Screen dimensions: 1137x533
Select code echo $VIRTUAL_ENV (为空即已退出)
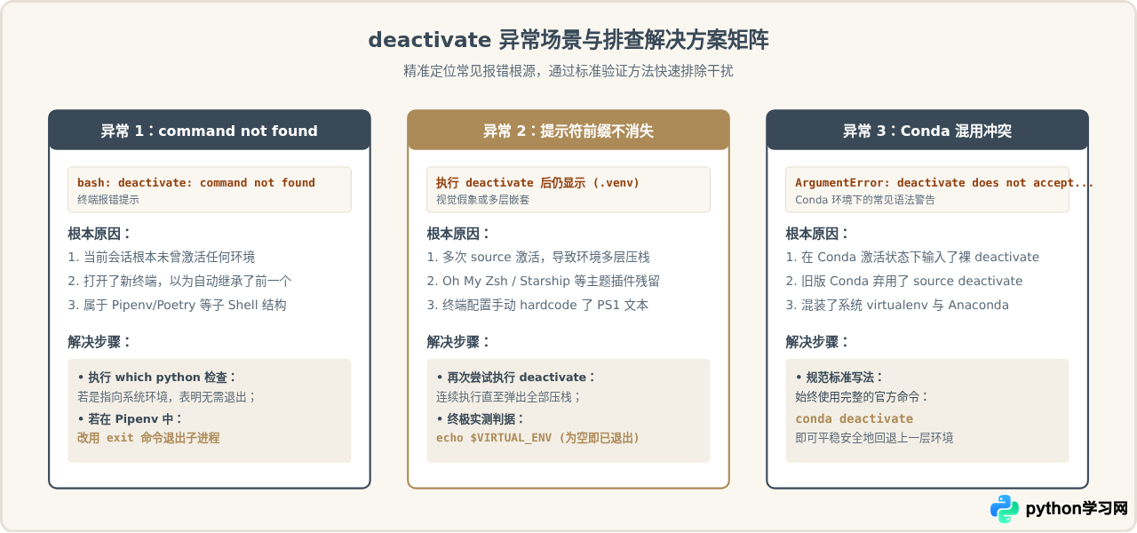point(538,438)
